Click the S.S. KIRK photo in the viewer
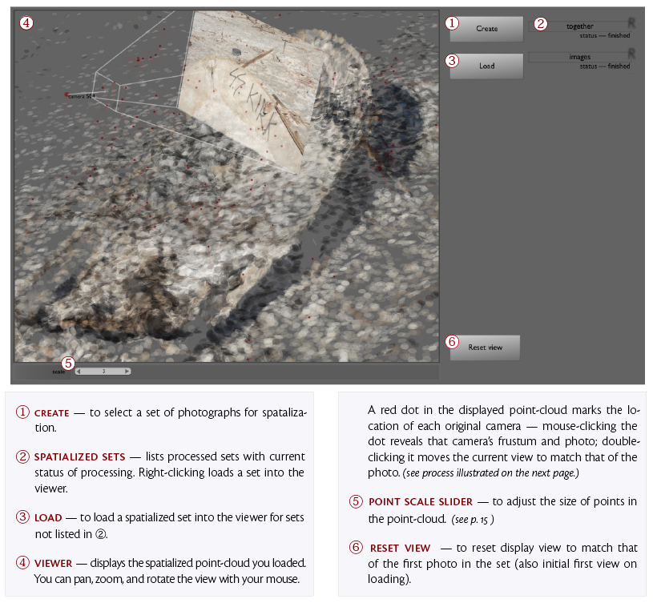 tap(251, 91)
